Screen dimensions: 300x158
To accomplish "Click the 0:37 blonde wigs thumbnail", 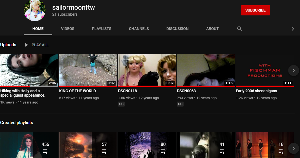I will 147,70.
